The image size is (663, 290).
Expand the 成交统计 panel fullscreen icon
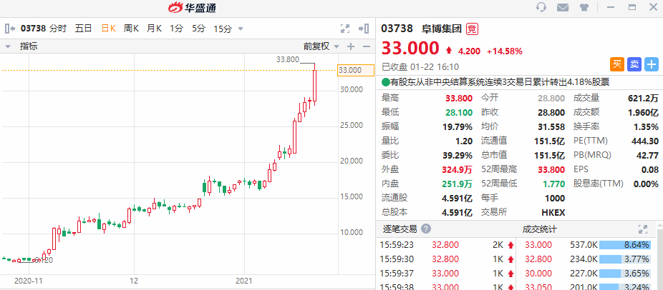643,229
